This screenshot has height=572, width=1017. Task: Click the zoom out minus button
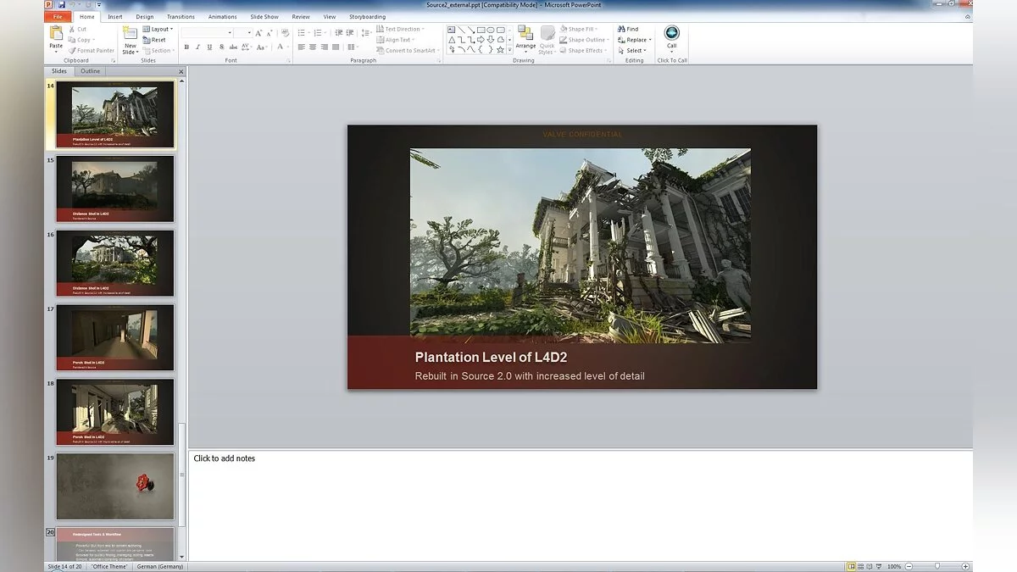point(909,566)
